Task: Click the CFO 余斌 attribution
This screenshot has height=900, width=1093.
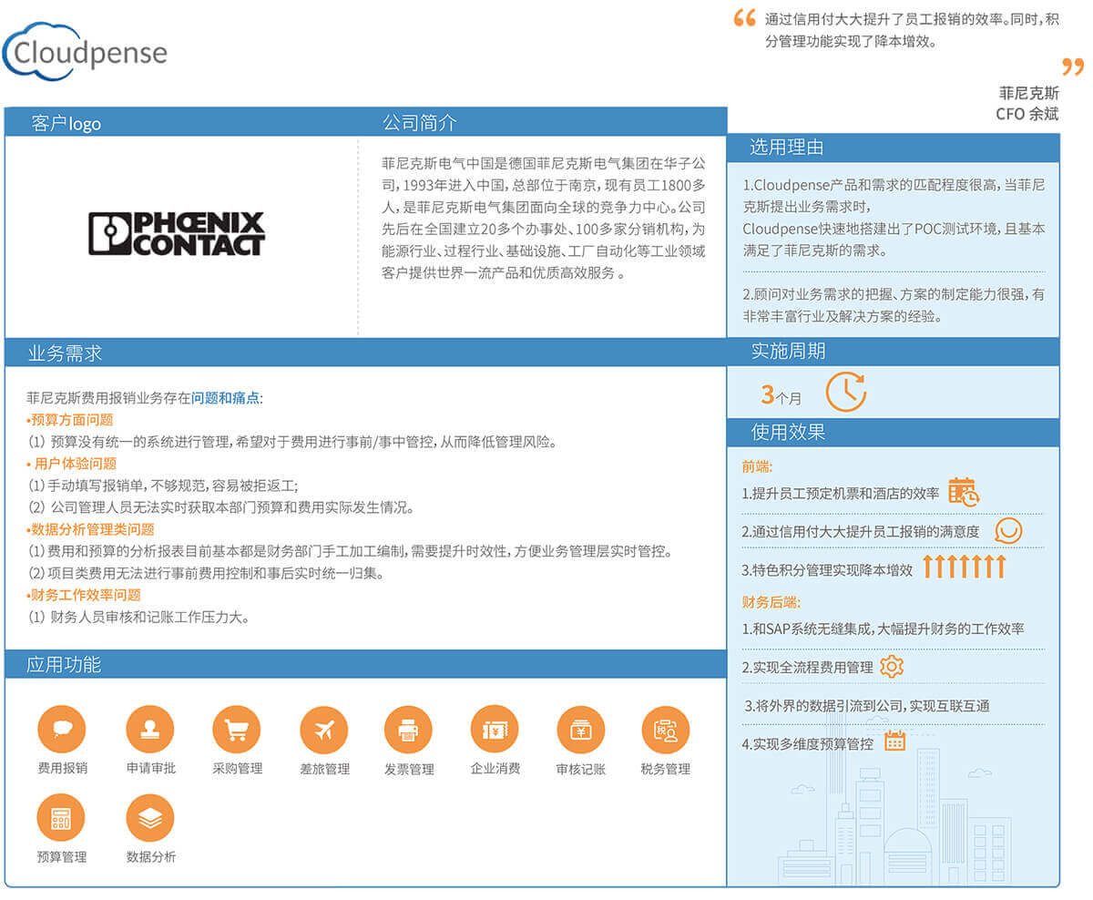Action: click(1027, 114)
